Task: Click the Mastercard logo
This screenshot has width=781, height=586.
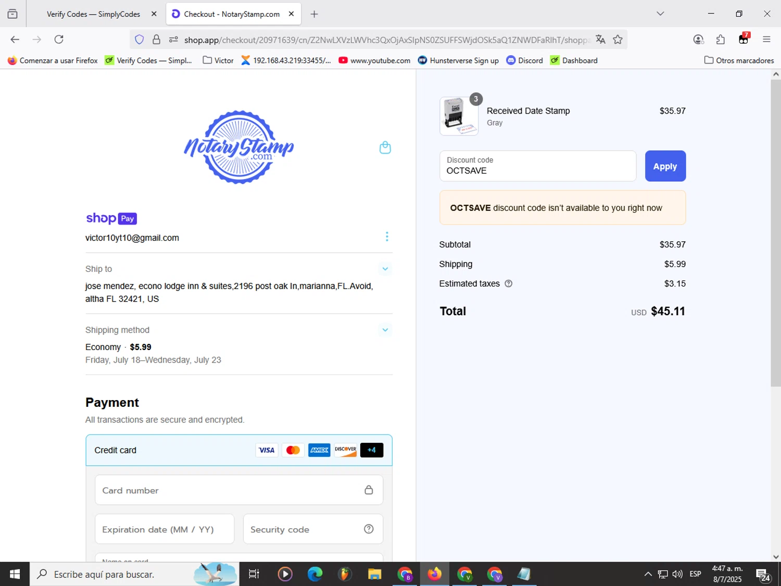Action: (293, 450)
